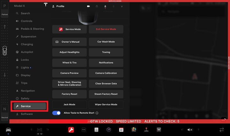This screenshot has height=136, width=230.
Task: Click the Towing button
Action: [x=106, y=52]
